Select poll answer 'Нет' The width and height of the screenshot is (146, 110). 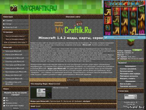point(4,101)
